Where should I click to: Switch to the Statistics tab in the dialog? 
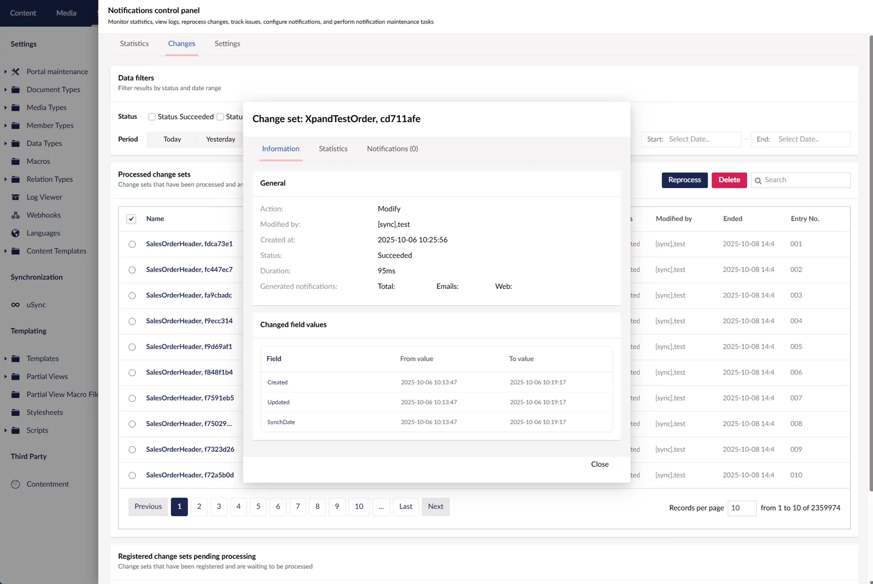(x=333, y=149)
